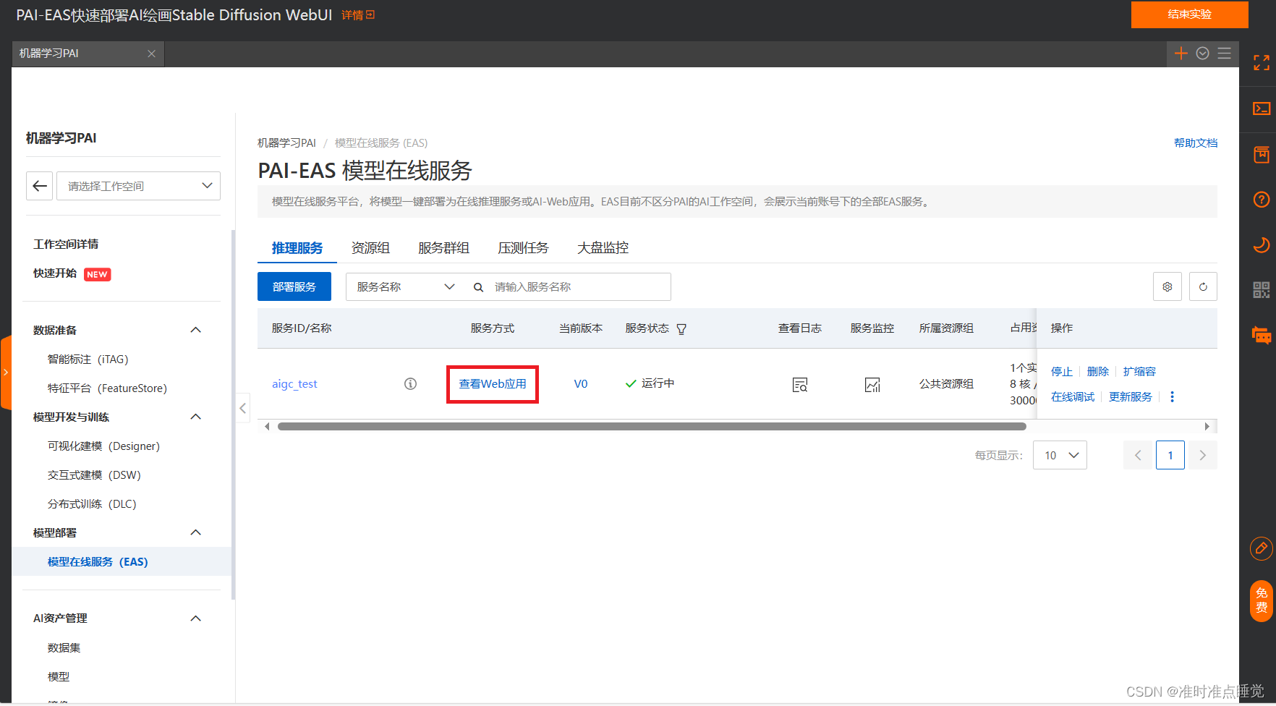Go to page 1
Image resolution: width=1276 pixels, height=706 pixels.
point(1170,455)
